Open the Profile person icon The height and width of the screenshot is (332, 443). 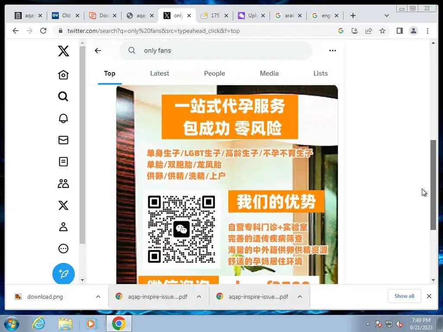tap(63, 227)
